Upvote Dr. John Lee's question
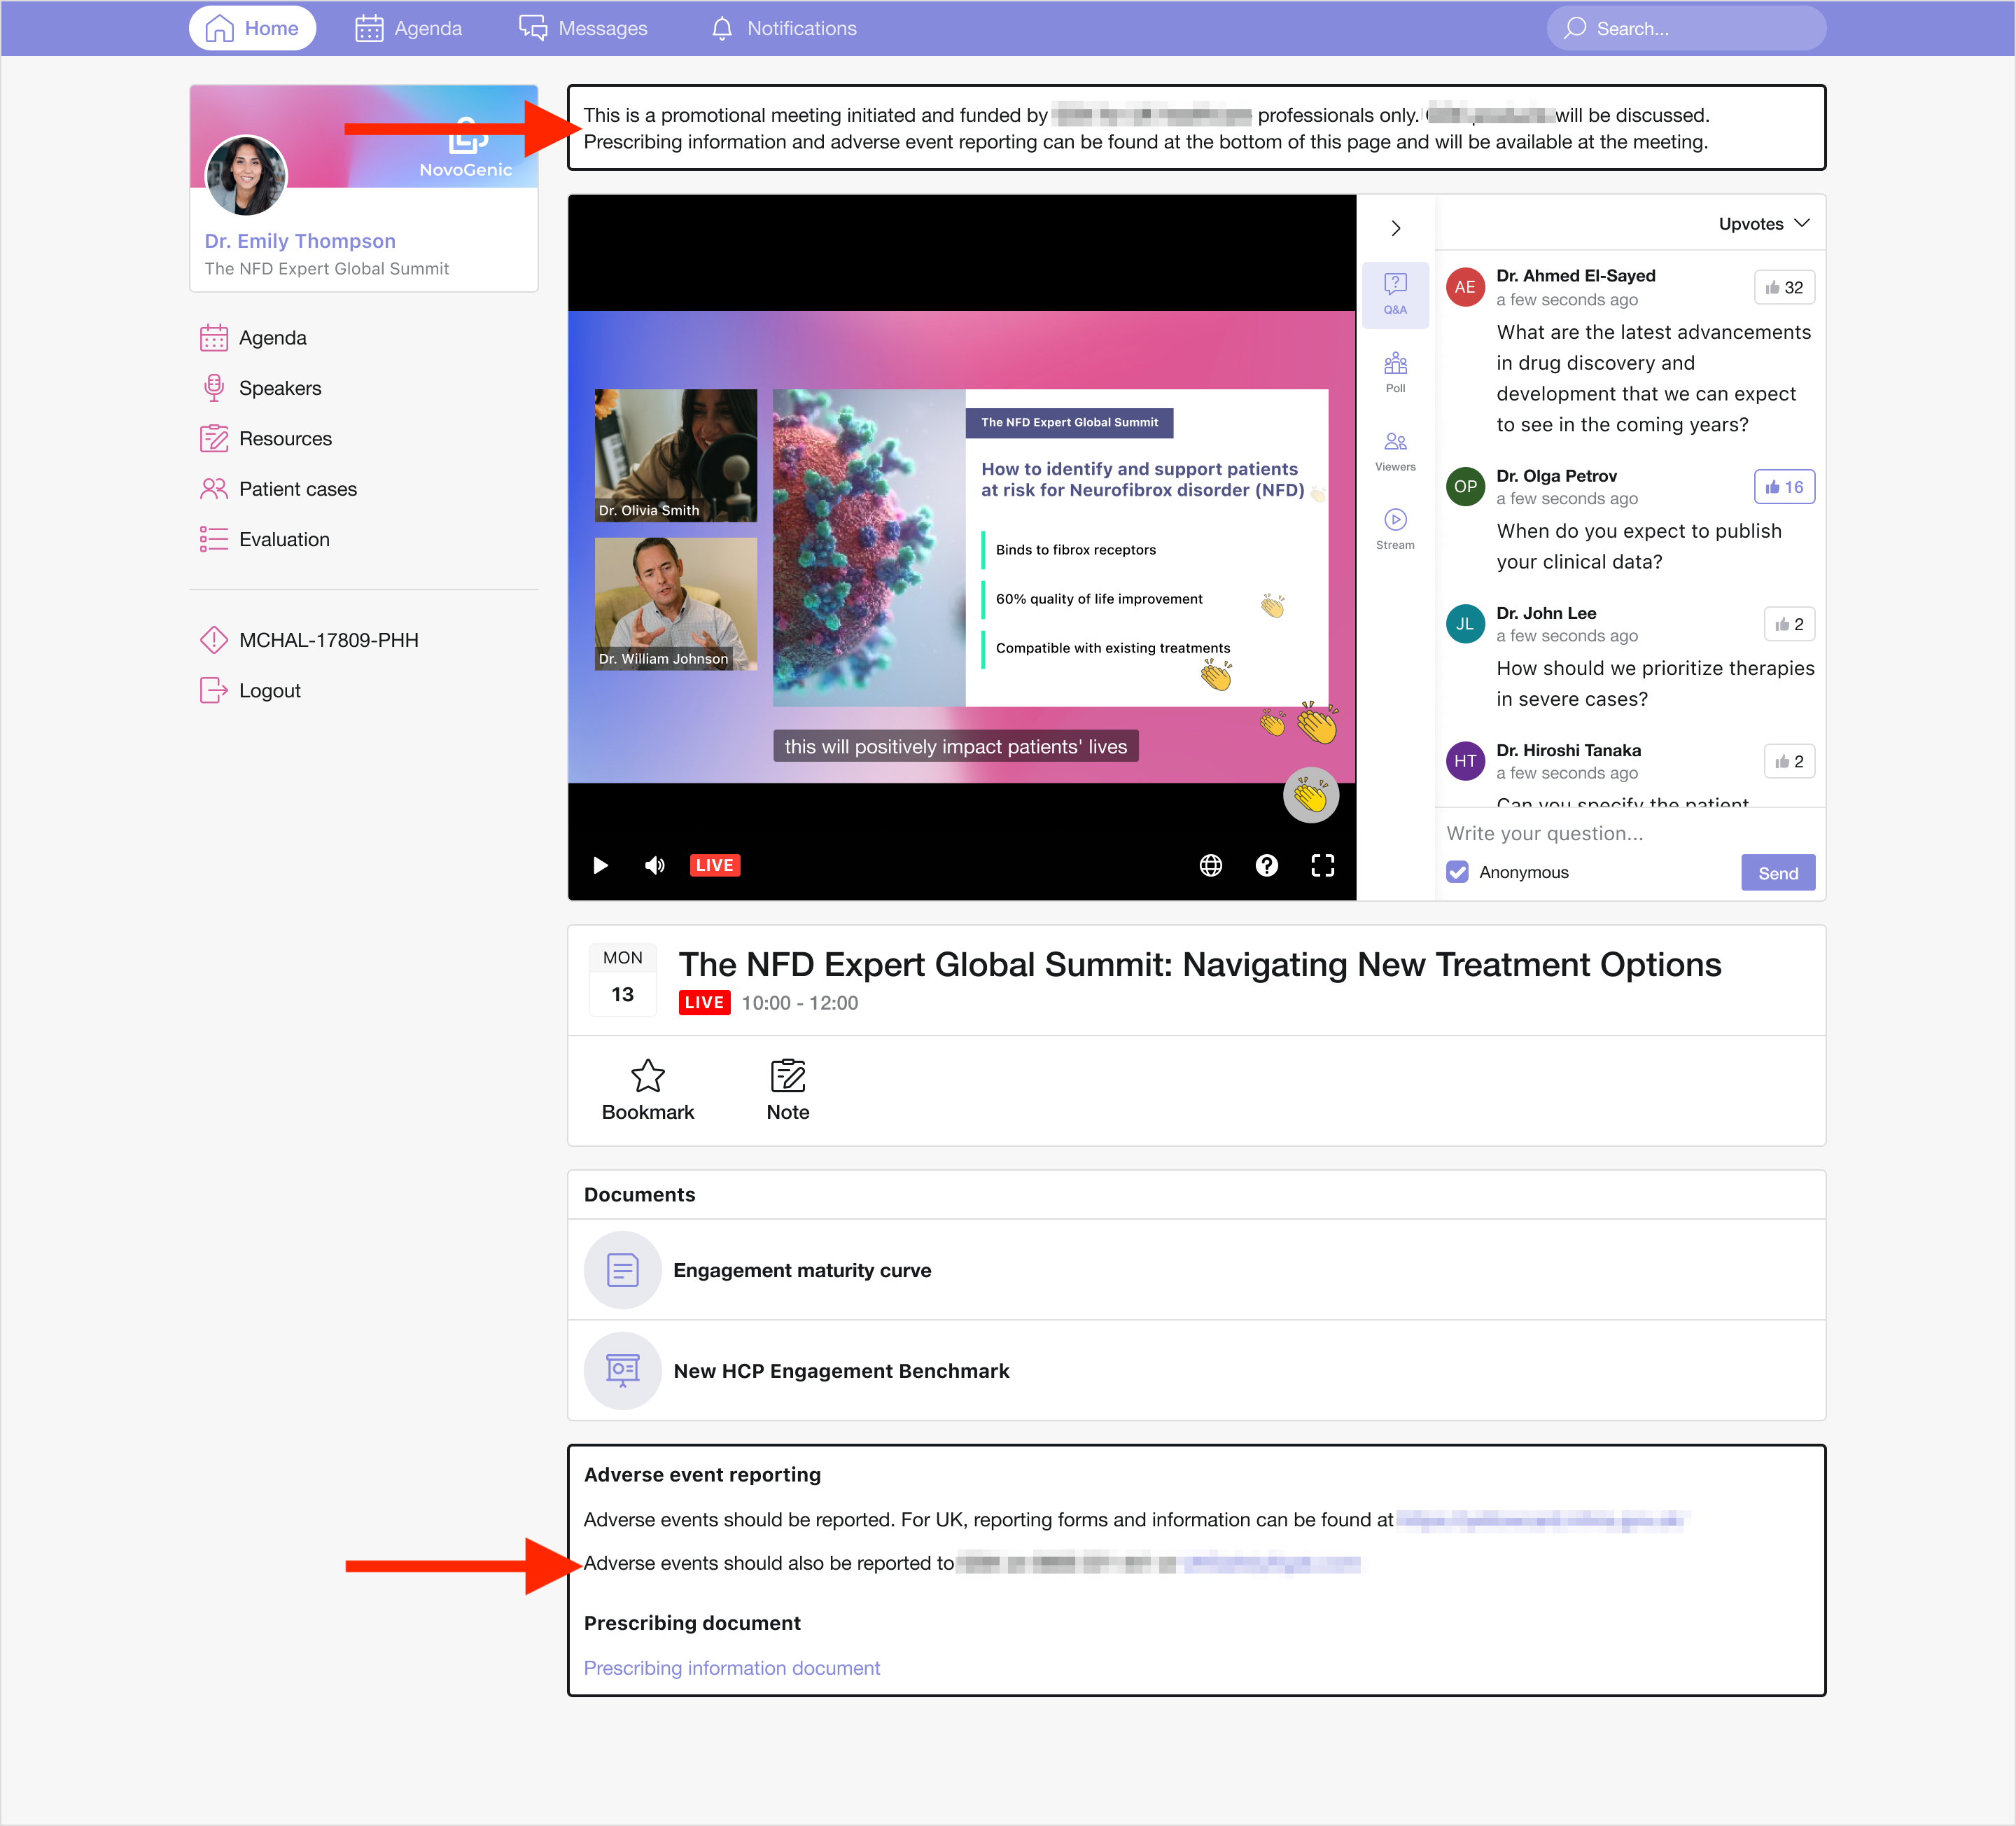 click(x=1790, y=624)
